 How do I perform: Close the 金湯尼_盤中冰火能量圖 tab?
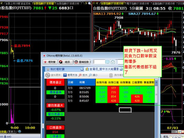[121, 69]
